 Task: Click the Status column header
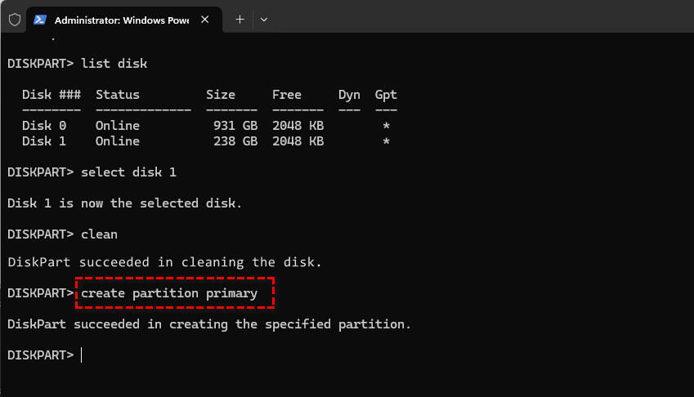(x=118, y=95)
